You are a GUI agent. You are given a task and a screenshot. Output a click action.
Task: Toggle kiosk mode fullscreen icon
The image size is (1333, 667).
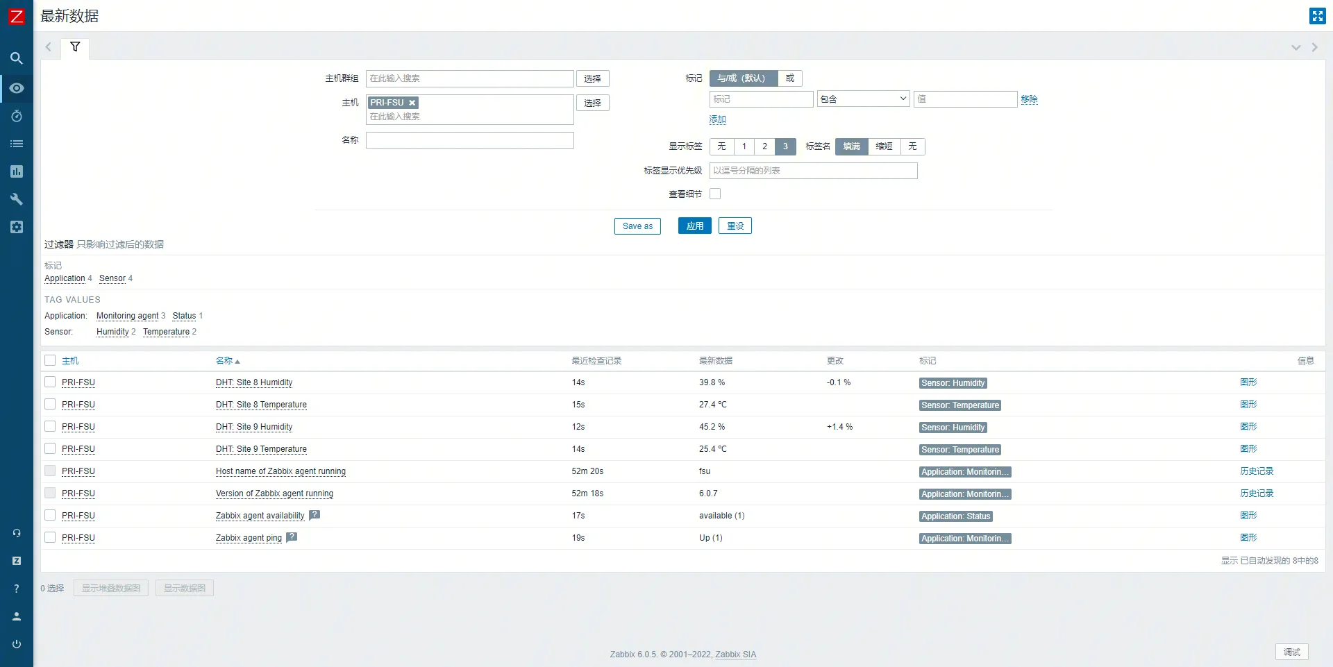tap(1317, 16)
